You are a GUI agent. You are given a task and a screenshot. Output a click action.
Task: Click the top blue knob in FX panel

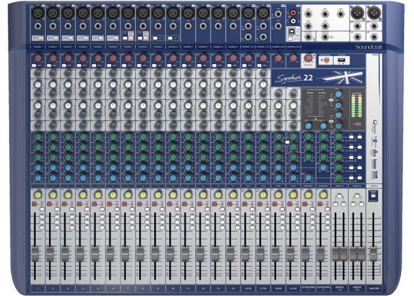coord(338,94)
